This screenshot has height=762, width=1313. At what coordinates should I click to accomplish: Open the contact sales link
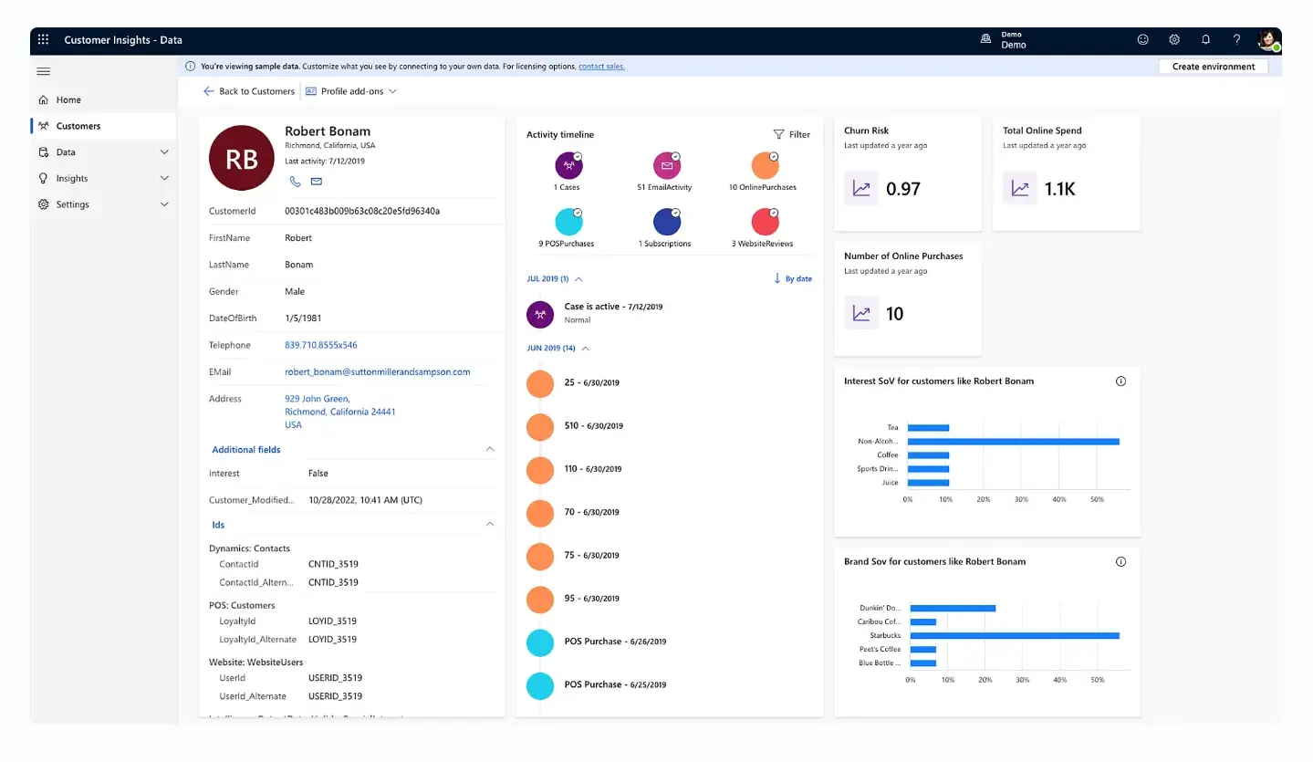(x=601, y=67)
